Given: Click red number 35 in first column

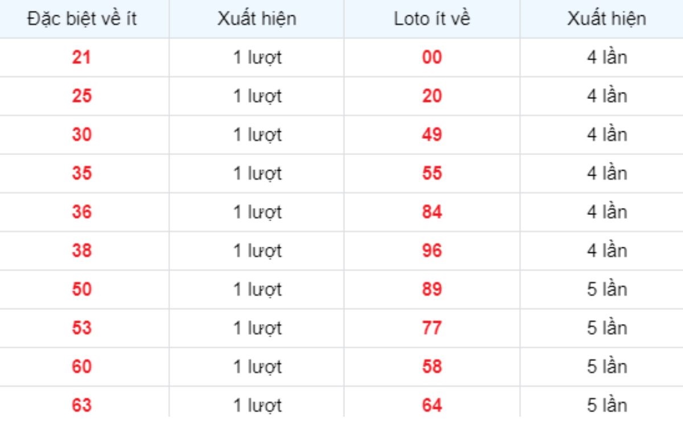Looking at the screenshot, I should click(x=82, y=173).
